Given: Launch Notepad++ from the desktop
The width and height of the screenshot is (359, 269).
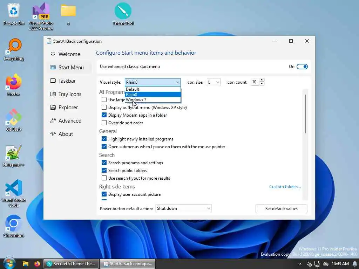Looking at the screenshot, I should pos(14,156).
